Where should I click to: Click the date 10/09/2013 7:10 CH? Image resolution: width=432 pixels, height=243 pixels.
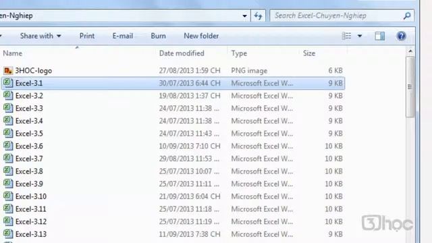point(190,146)
